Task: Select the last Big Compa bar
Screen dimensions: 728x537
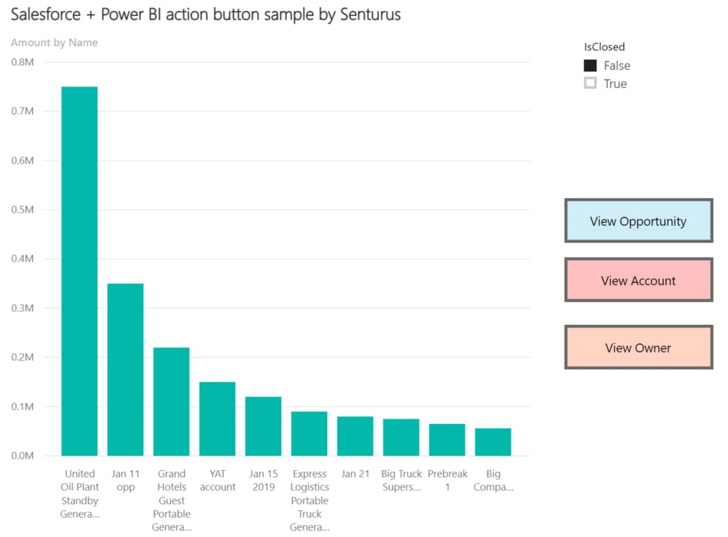Action: 493,442
